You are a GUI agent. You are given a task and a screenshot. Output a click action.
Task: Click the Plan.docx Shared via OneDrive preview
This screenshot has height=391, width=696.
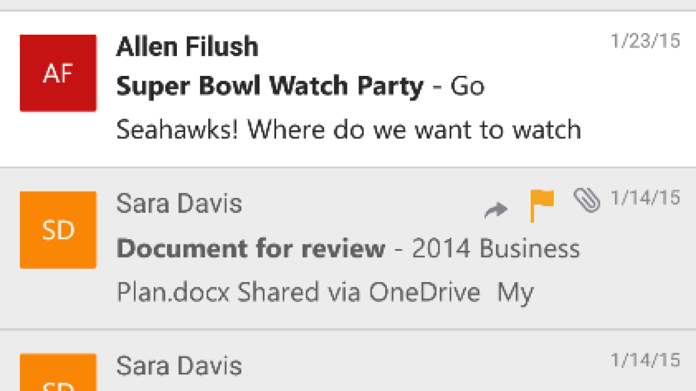(x=298, y=293)
